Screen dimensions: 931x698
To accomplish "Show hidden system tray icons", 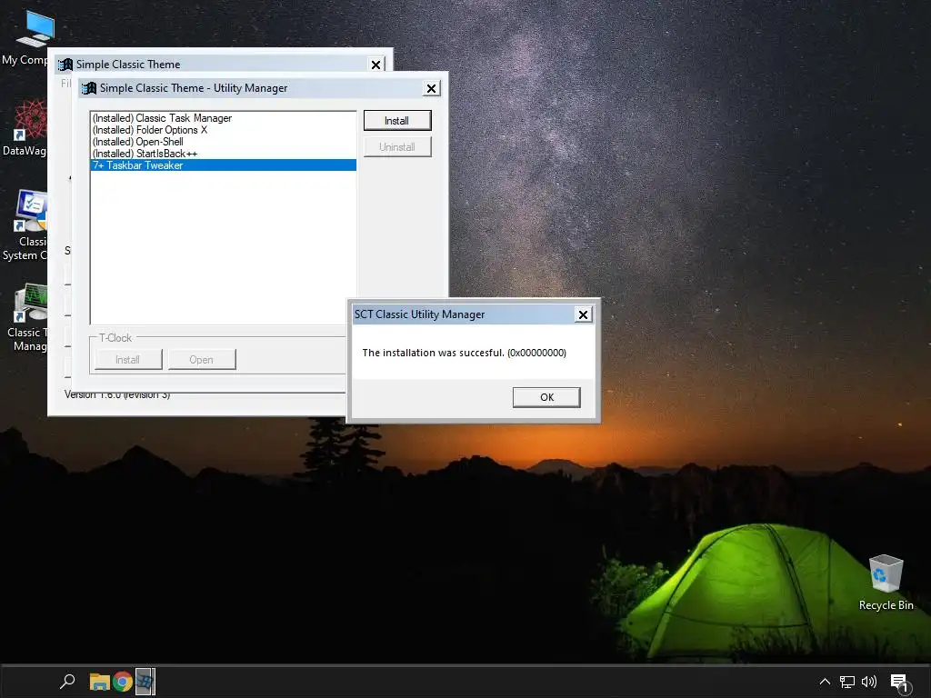I will coord(825,682).
